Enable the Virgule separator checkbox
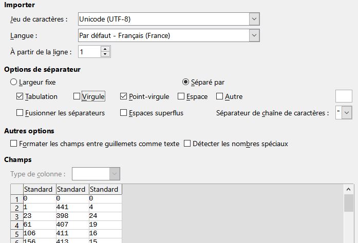This screenshot has height=243, width=358. coord(77,96)
